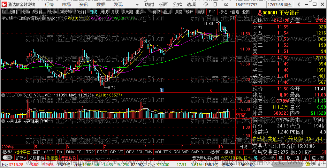Click the speech bubble message icon in the title bar
The width and height of the screenshot is (327, 168).
[205, 4]
